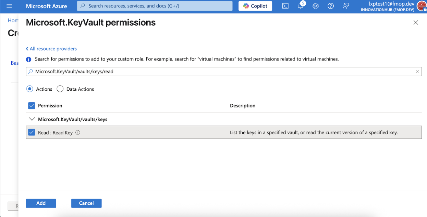Select the Actions radio button

[30, 89]
